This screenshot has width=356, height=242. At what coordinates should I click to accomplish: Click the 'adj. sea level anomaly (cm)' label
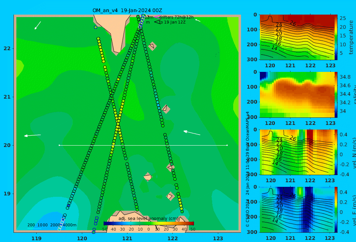coord(148,219)
